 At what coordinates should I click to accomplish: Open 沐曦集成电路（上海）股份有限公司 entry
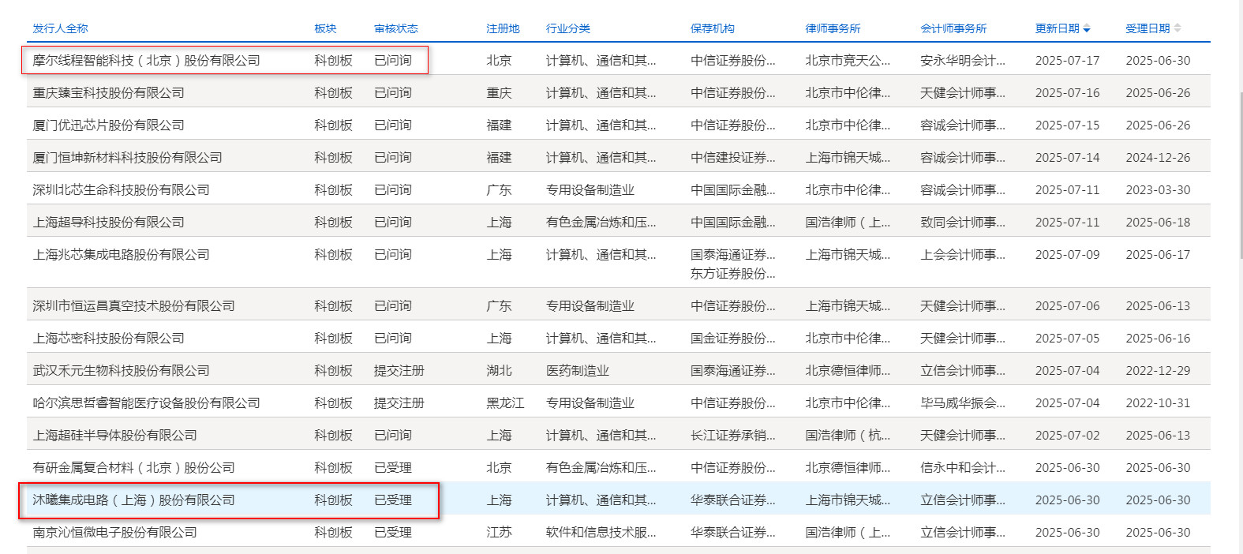click(x=133, y=500)
